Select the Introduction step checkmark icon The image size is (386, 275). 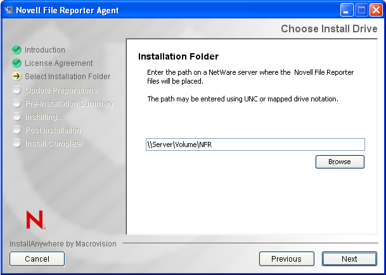pos(16,49)
